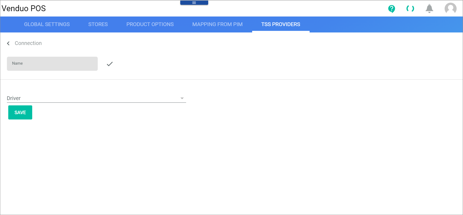
Task: Open the user profile avatar
Action: point(450,9)
